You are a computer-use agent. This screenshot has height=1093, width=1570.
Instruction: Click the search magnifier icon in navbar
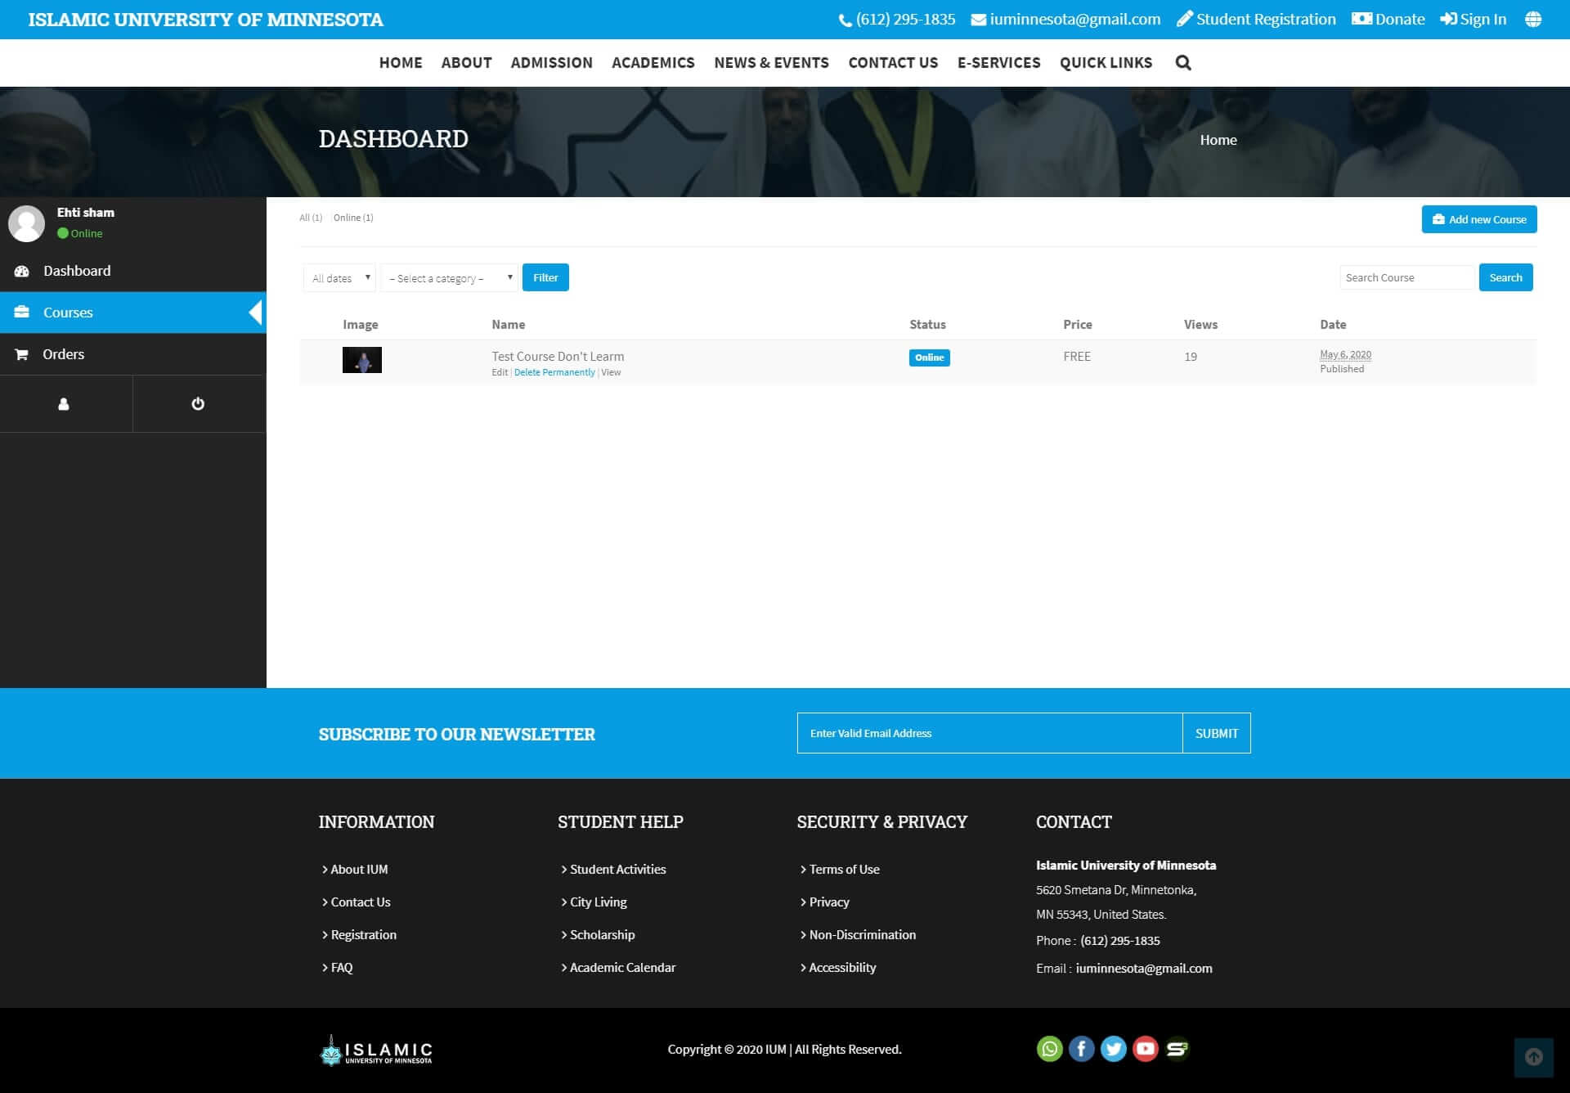click(1182, 63)
